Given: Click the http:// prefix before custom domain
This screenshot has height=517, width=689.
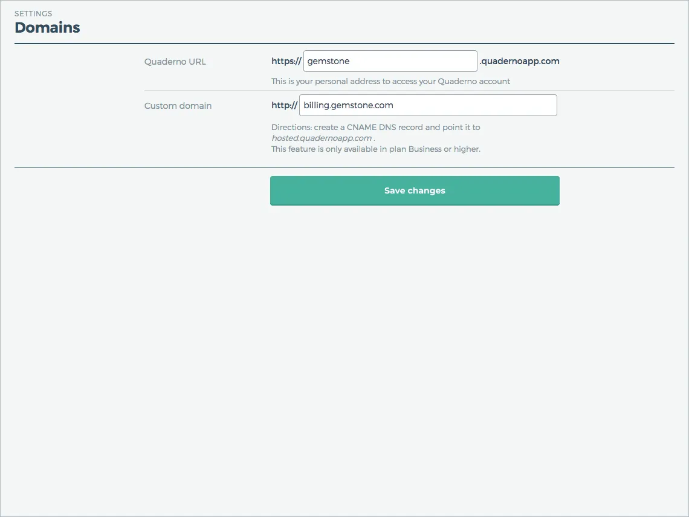Looking at the screenshot, I should point(284,105).
